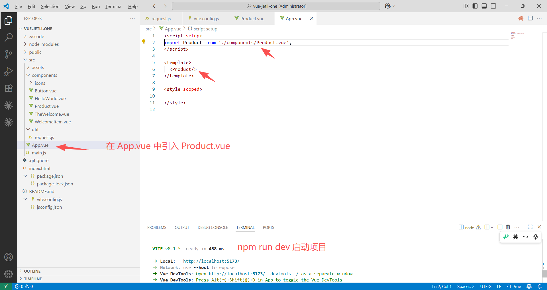Close the terminal panel
This screenshot has width=547, height=290.
click(539, 227)
